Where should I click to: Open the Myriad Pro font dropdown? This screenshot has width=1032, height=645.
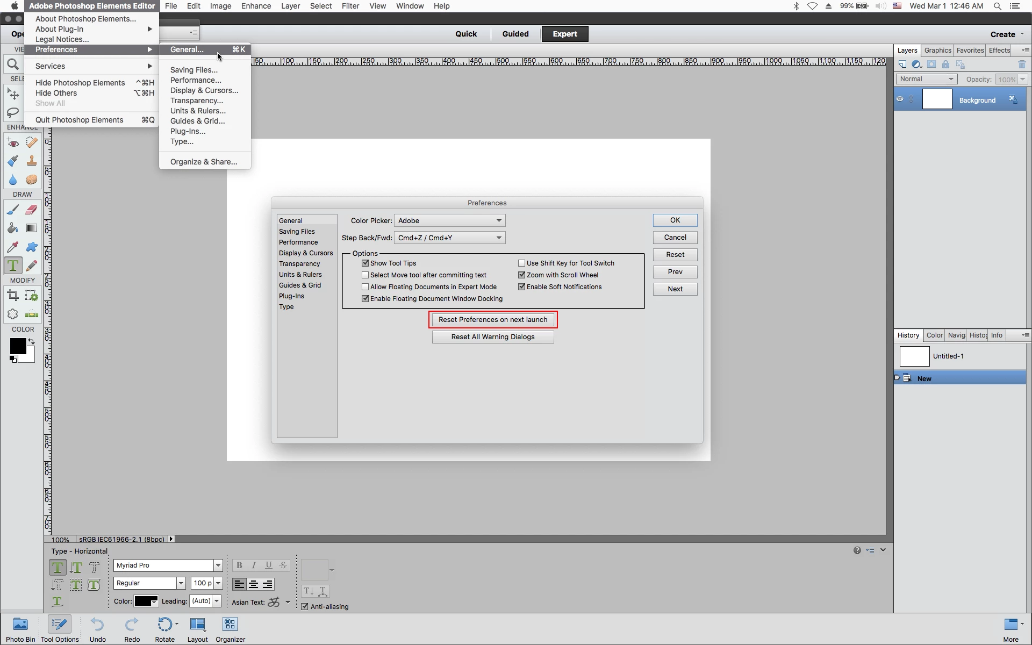218,565
